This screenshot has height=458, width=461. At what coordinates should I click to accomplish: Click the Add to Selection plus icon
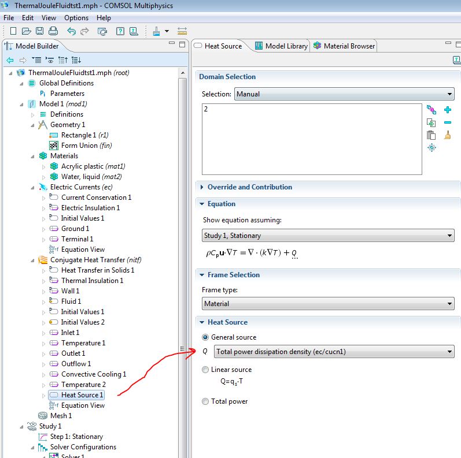click(448, 110)
